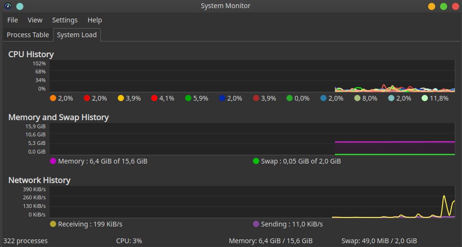Click the red CPU swatch showing 4,1%
The width and height of the screenshot is (462, 247).
[154, 98]
